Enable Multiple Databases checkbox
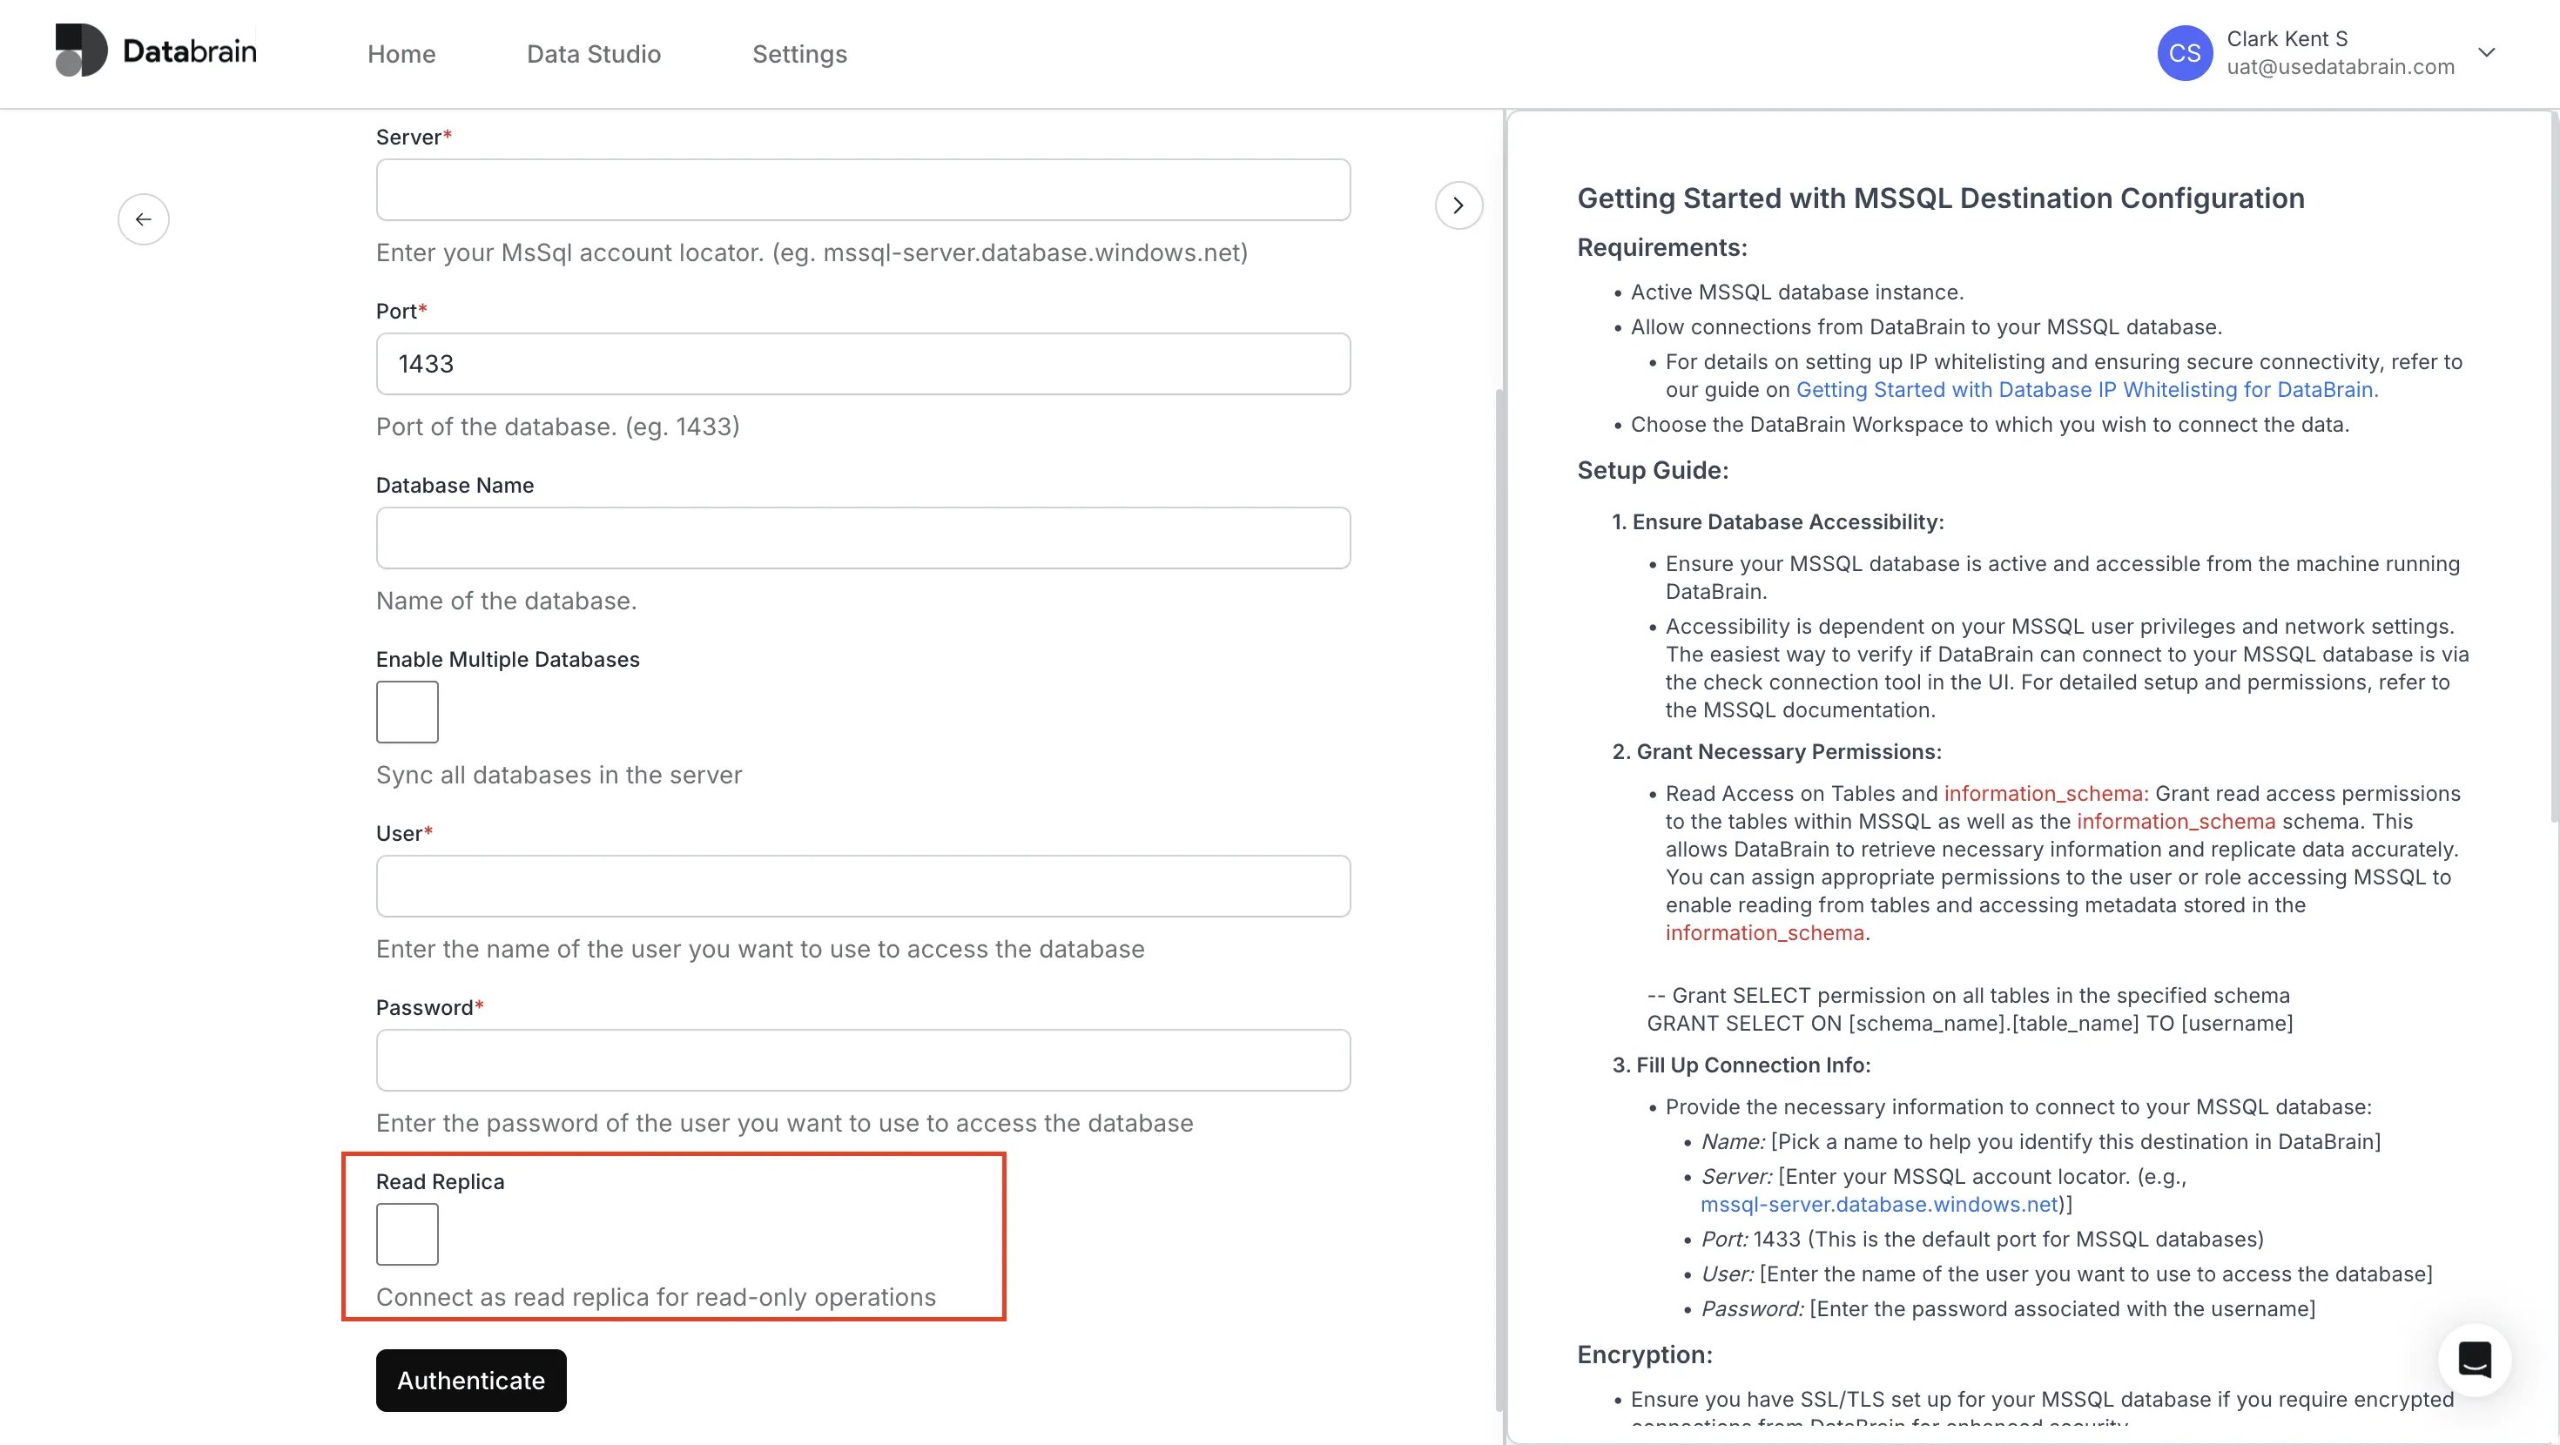Screen dimensions: 2560x1445 (x=407, y=711)
